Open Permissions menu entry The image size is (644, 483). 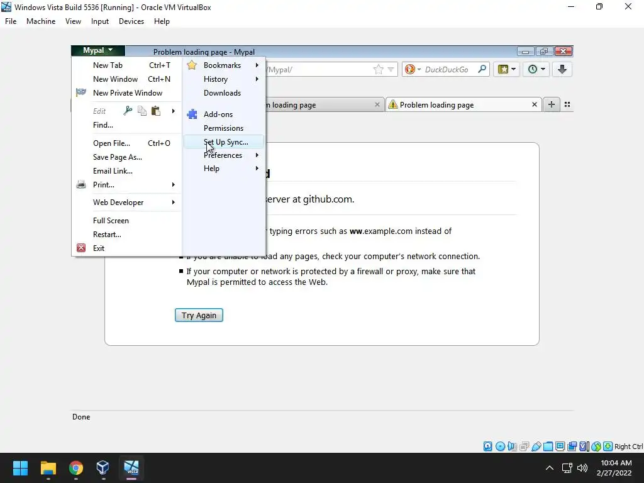[x=224, y=128]
